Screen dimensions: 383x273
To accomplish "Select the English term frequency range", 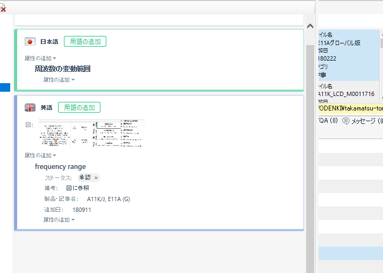I will (x=60, y=166).
